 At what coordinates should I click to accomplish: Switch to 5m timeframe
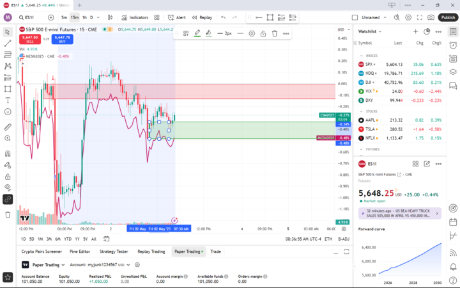pyautogui.click(x=64, y=18)
